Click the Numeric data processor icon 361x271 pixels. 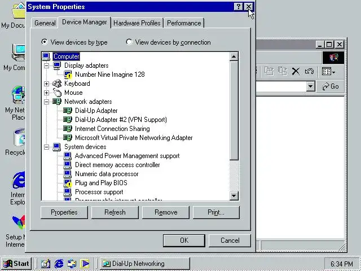tap(68, 174)
